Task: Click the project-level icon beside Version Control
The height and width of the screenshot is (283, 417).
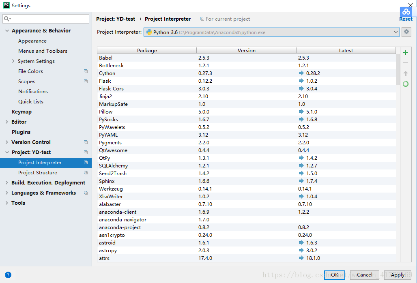Action: click(x=86, y=142)
